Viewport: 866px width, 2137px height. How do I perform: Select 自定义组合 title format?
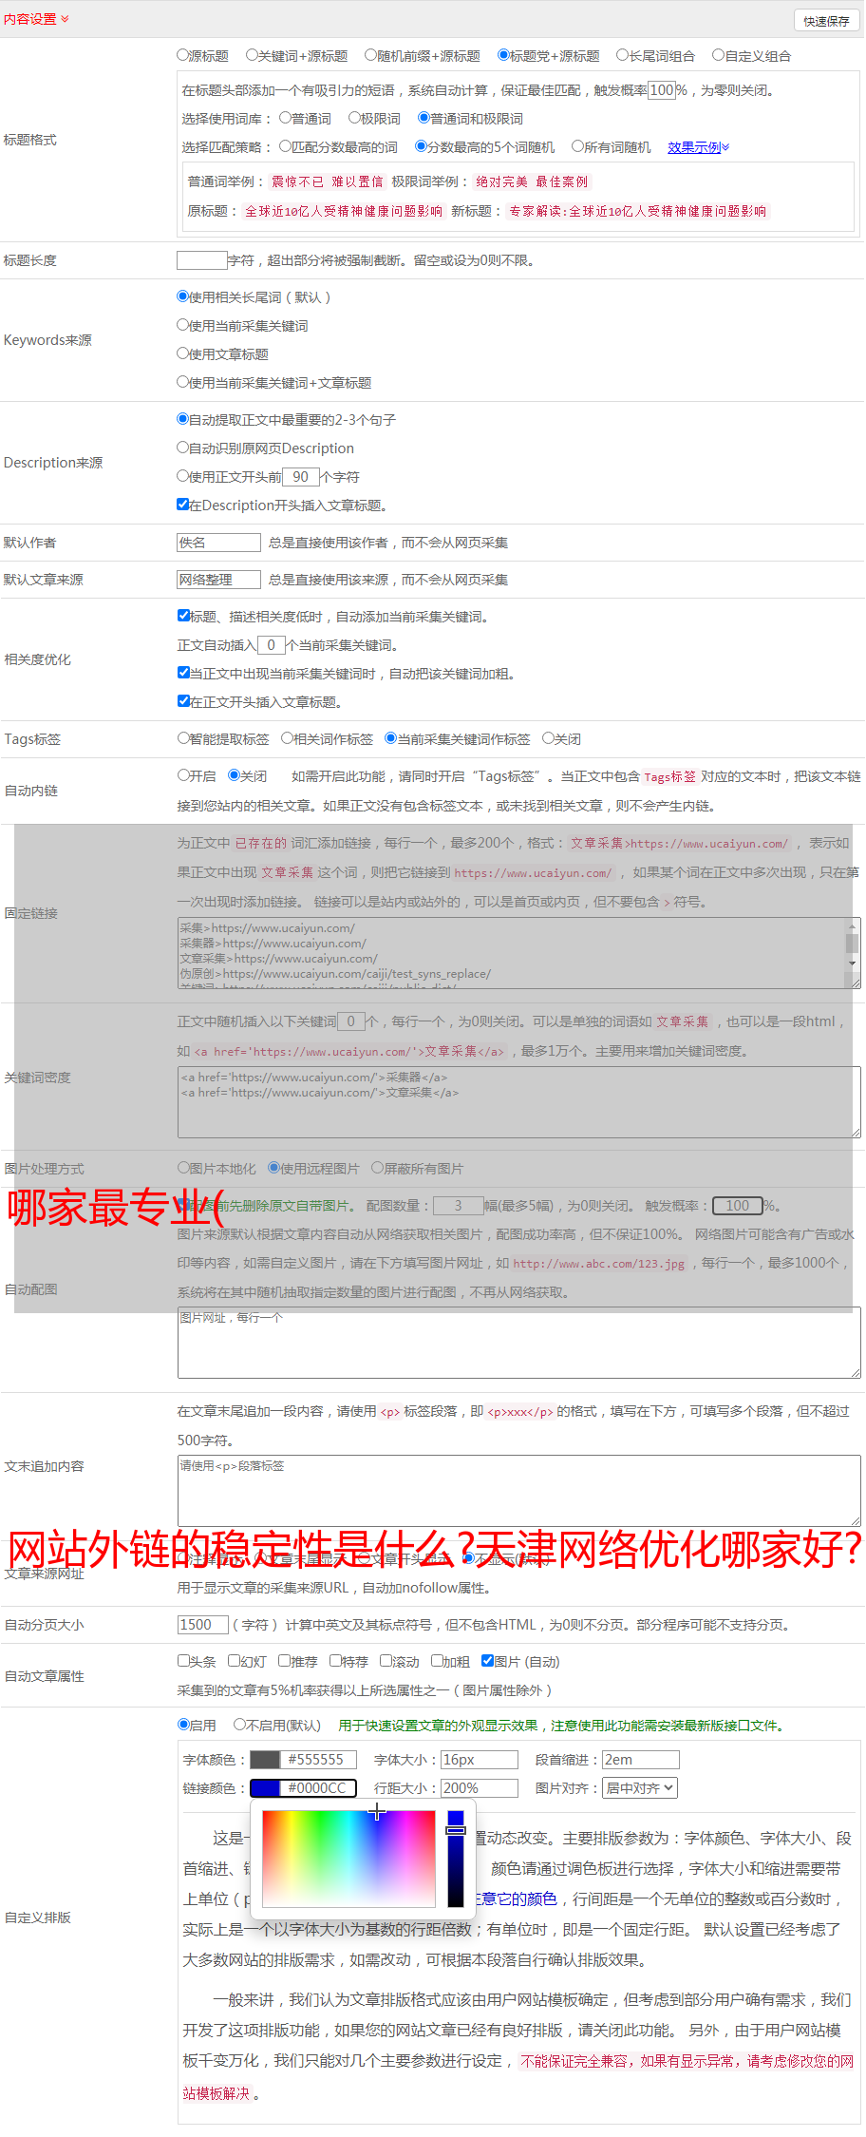(719, 55)
